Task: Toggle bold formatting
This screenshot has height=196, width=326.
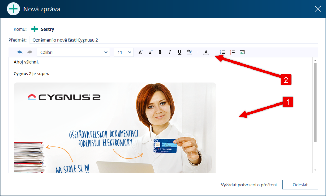Action: pos(160,52)
